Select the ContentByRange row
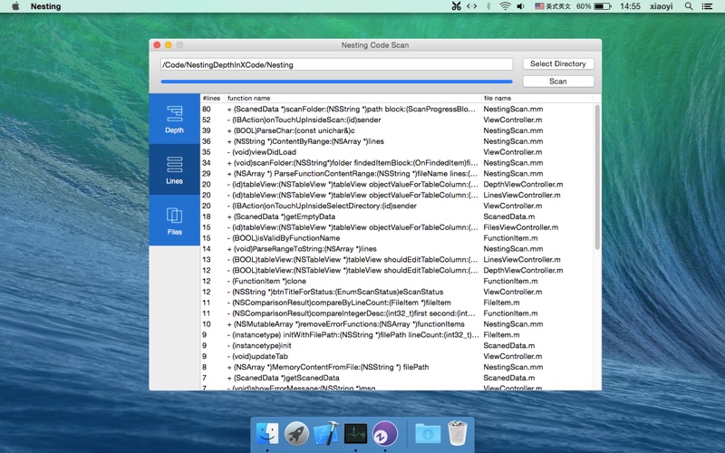This screenshot has height=453, width=725. pos(397,141)
